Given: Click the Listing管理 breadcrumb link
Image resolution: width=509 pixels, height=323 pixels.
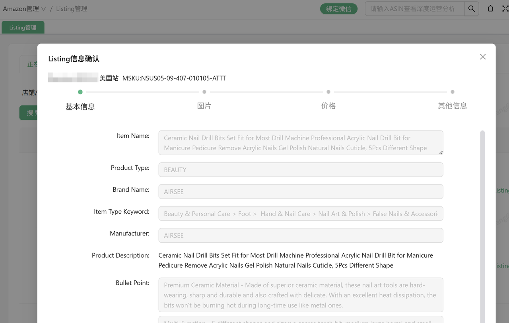Looking at the screenshot, I should coord(72,9).
